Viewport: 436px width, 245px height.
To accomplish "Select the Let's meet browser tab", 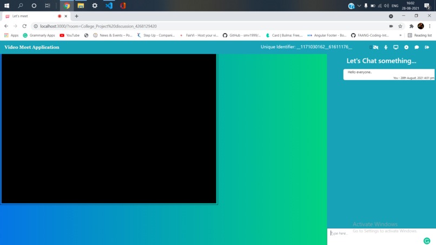I will (x=35, y=16).
